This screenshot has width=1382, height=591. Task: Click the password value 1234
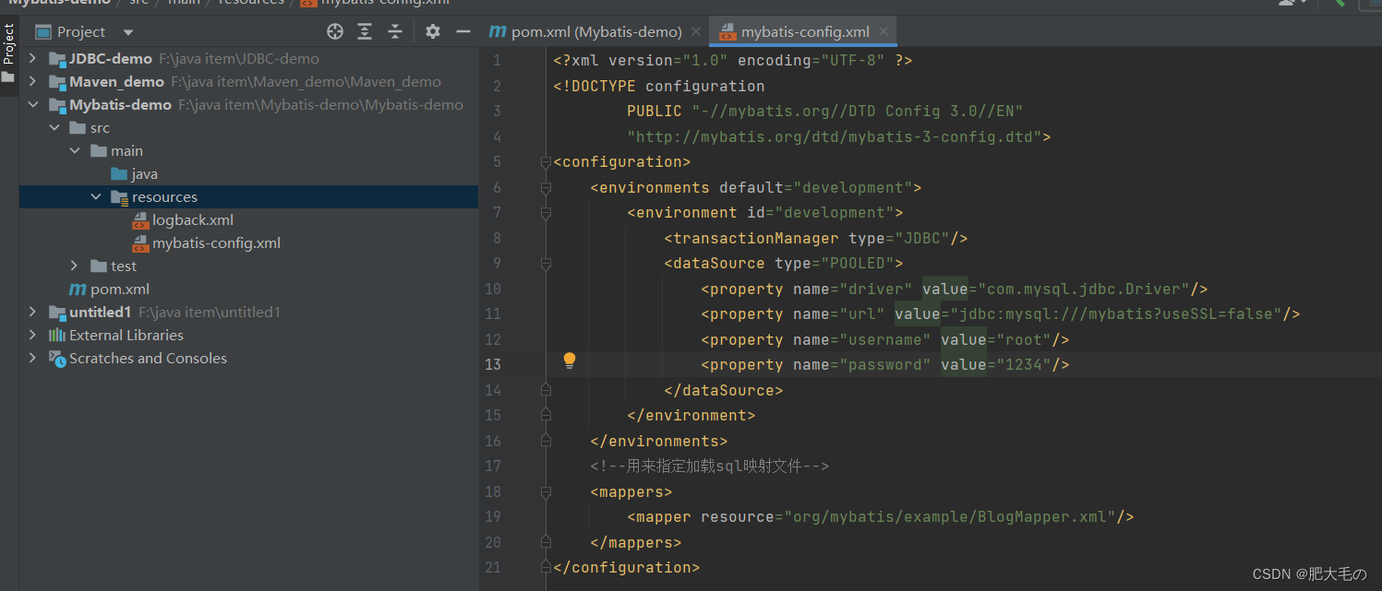click(x=1024, y=364)
